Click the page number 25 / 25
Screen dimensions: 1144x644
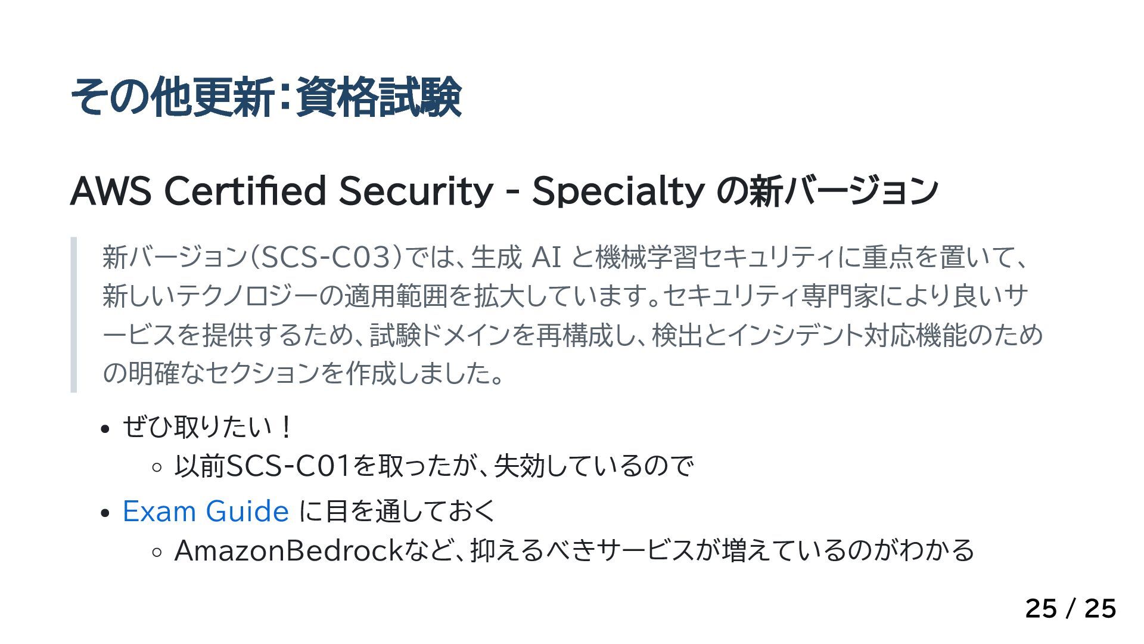pos(1070,609)
